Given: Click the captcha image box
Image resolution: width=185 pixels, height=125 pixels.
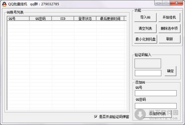Looking at the screenshot, I should click(x=148, y=64).
